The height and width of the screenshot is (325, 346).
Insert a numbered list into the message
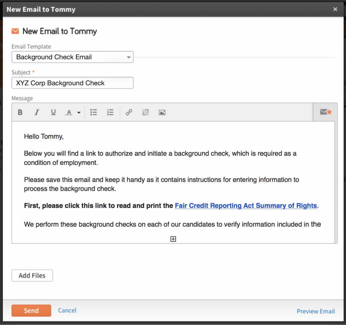coord(110,112)
